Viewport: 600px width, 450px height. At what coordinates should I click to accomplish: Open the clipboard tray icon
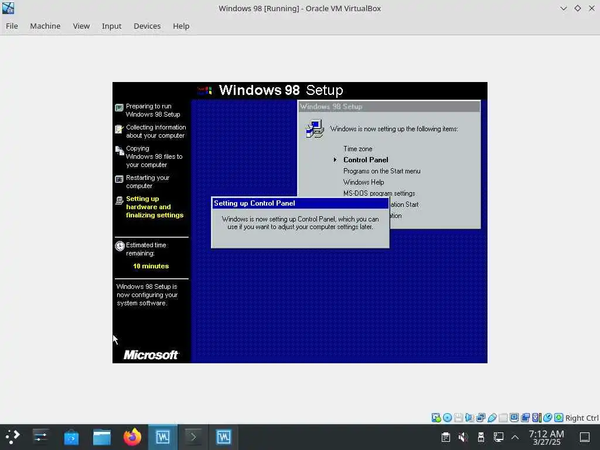coord(445,437)
